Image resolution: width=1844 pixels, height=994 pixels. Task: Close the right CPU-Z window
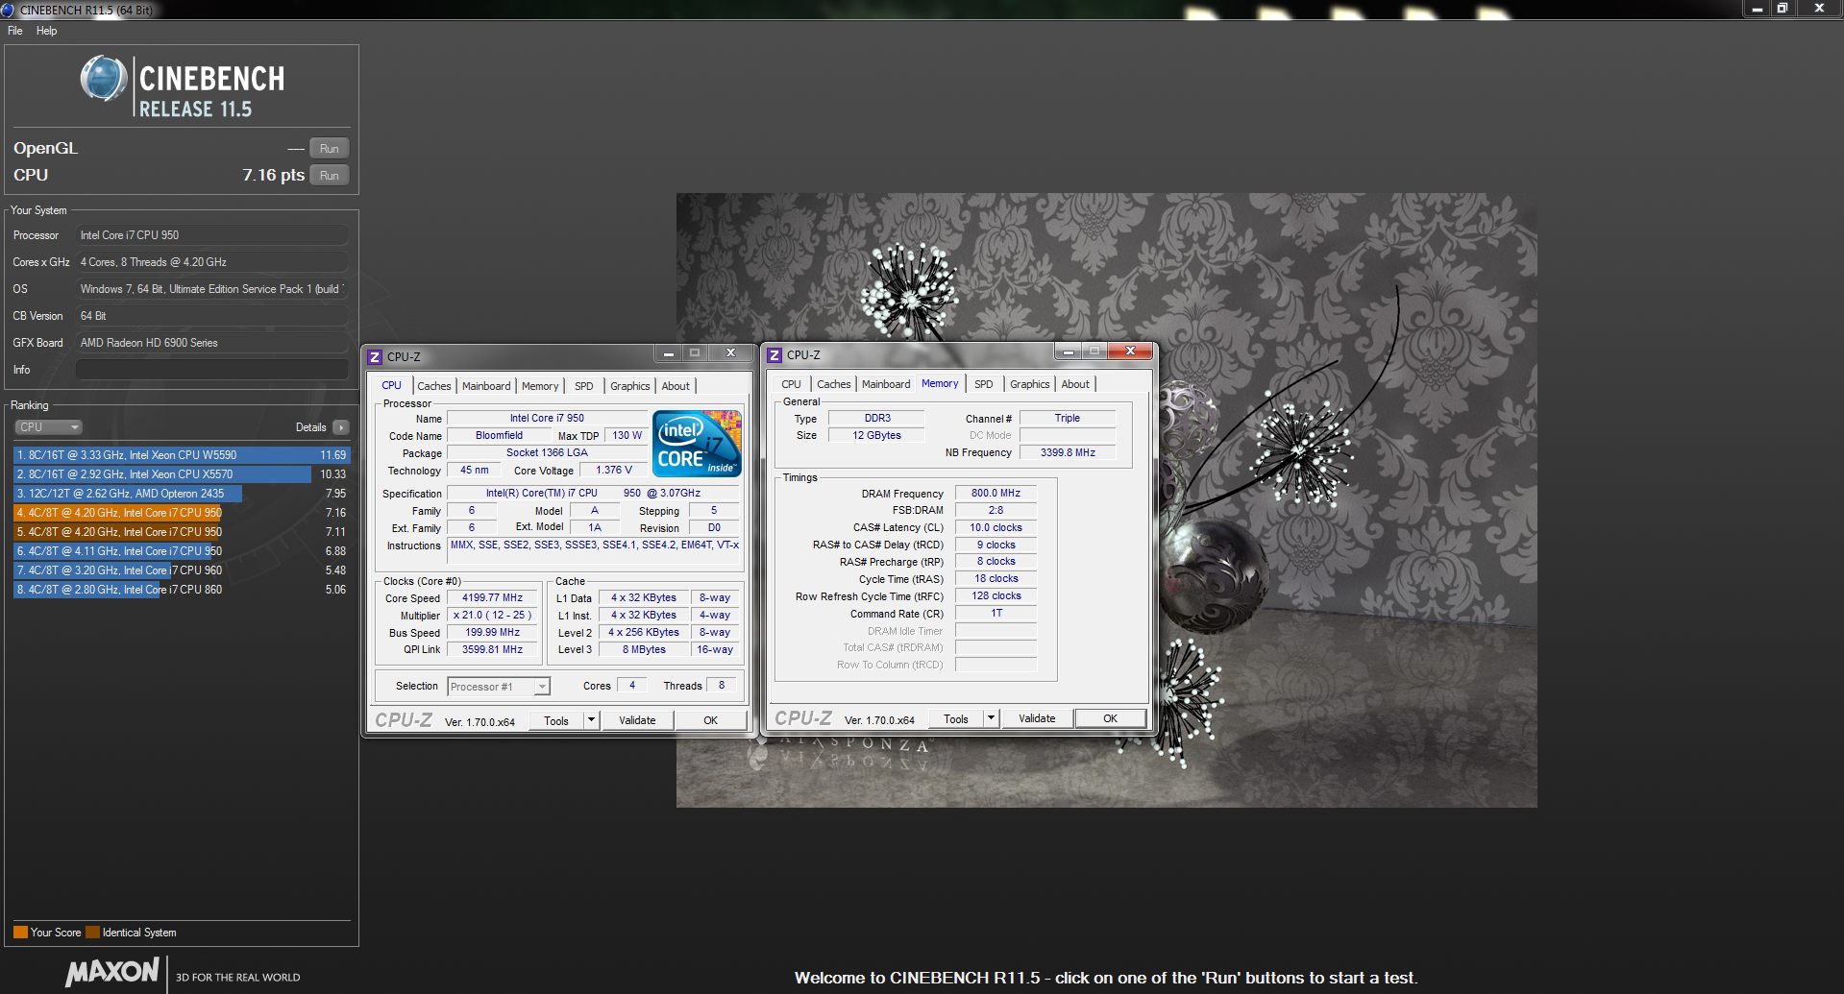[x=1130, y=352]
